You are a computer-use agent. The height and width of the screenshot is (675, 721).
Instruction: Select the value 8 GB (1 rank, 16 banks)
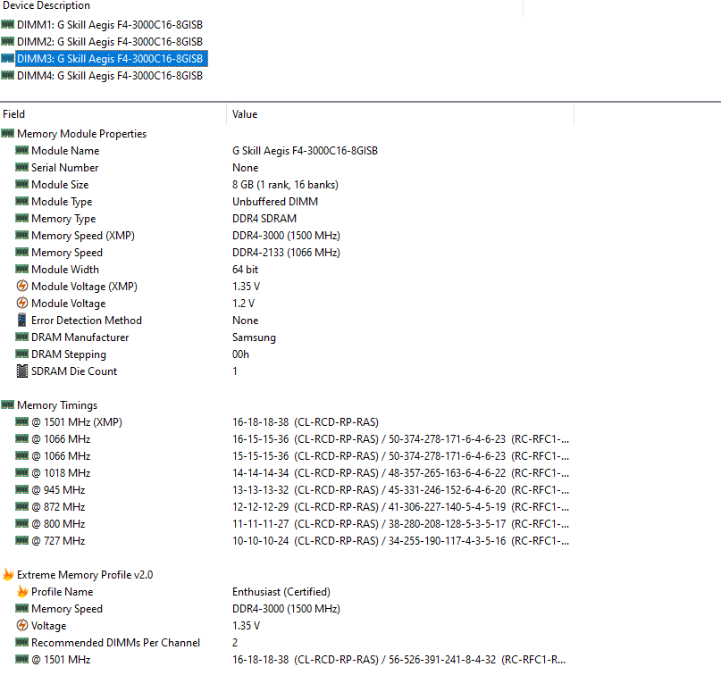point(285,185)
